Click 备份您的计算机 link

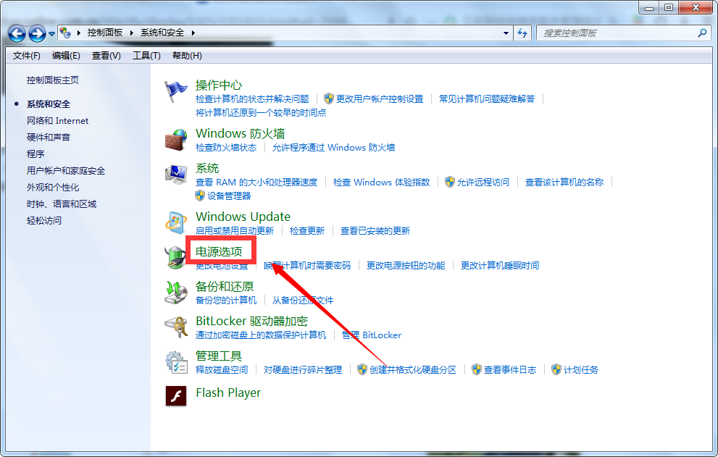pos(226,301)
